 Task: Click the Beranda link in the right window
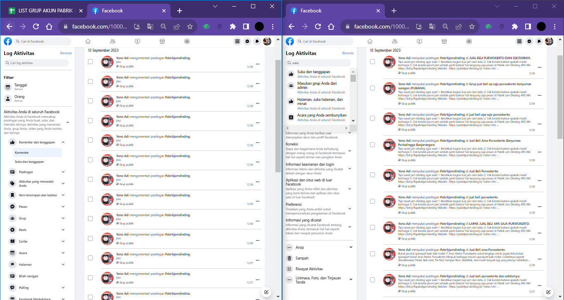pos(348,53)
